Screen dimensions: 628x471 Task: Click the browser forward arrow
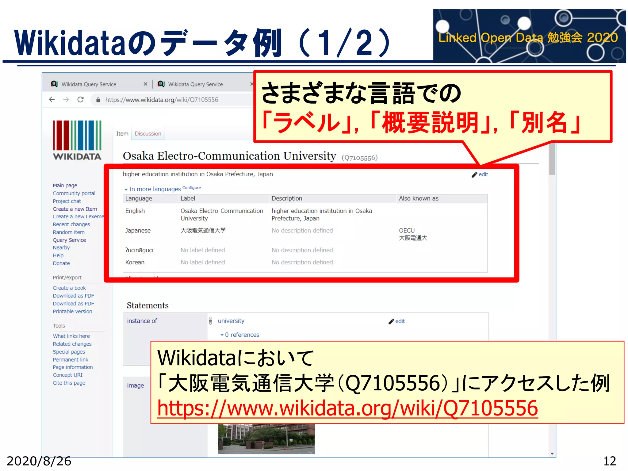click(x=66, y=99)
